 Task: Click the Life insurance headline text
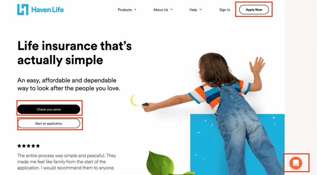tap(74, 53)
